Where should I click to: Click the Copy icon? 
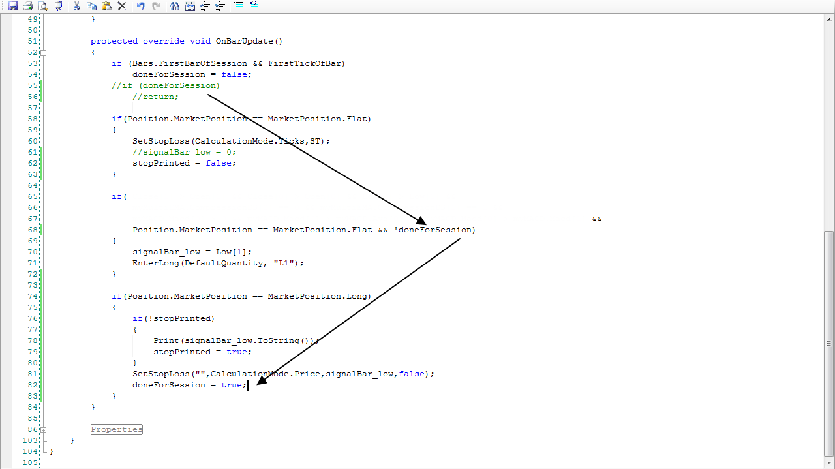(x=92, y=7)
